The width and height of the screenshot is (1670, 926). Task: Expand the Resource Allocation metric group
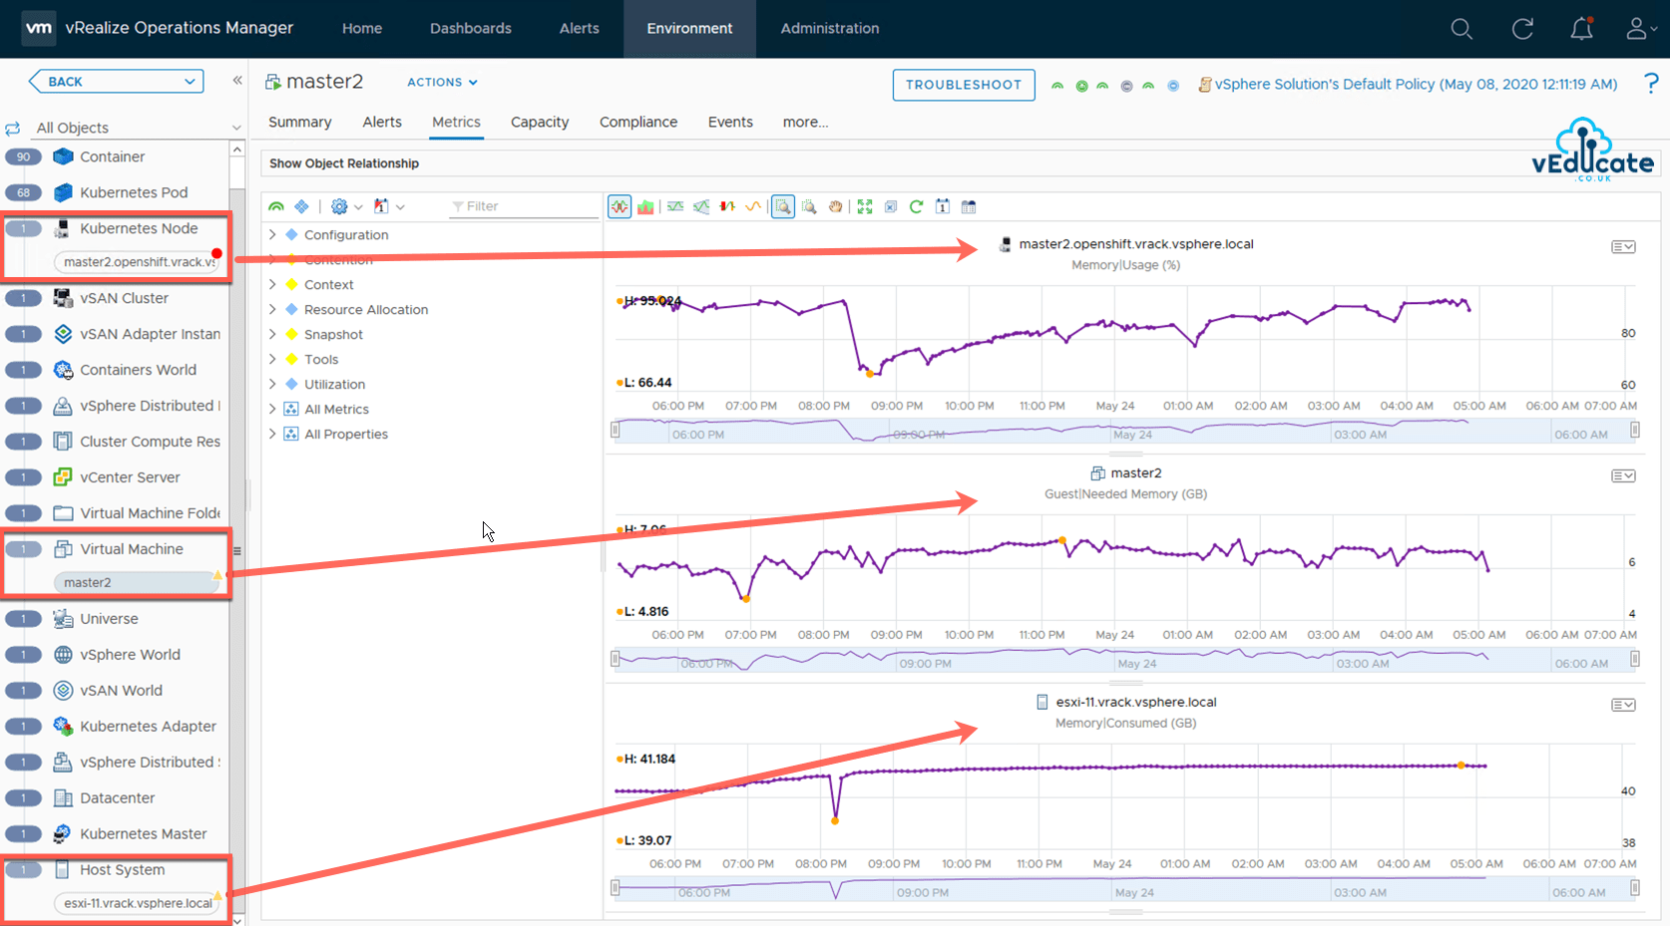pos(272,309)
